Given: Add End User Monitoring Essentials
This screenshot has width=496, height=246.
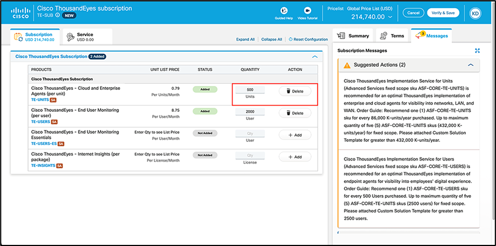Looking at the screenshot, I should pos(295,135).
